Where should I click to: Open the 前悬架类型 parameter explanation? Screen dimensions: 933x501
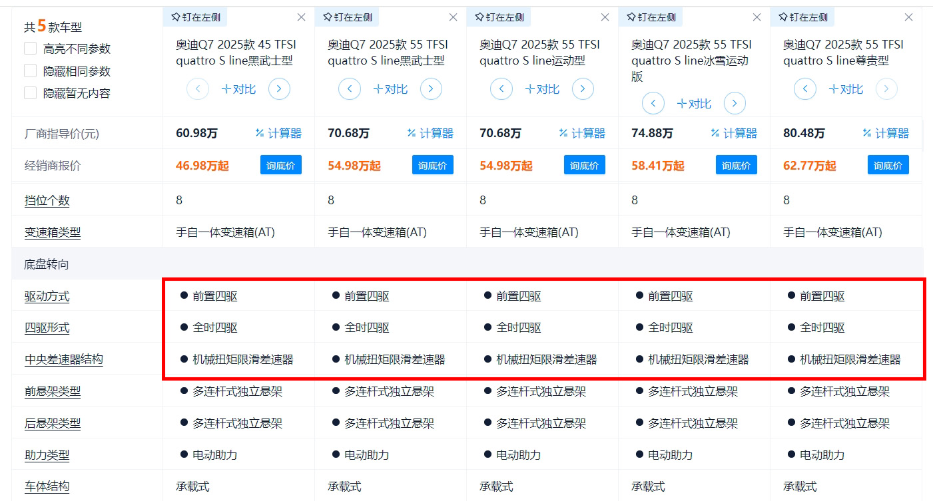tap(53, 391)
